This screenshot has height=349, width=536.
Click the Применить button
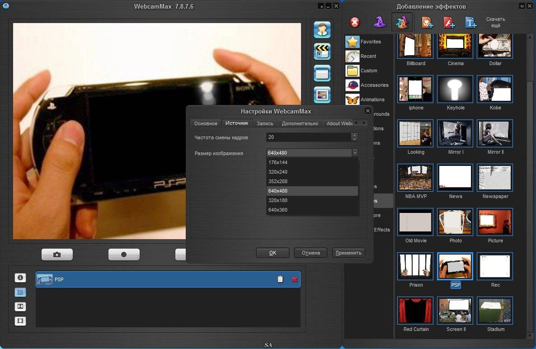(348, 253)
